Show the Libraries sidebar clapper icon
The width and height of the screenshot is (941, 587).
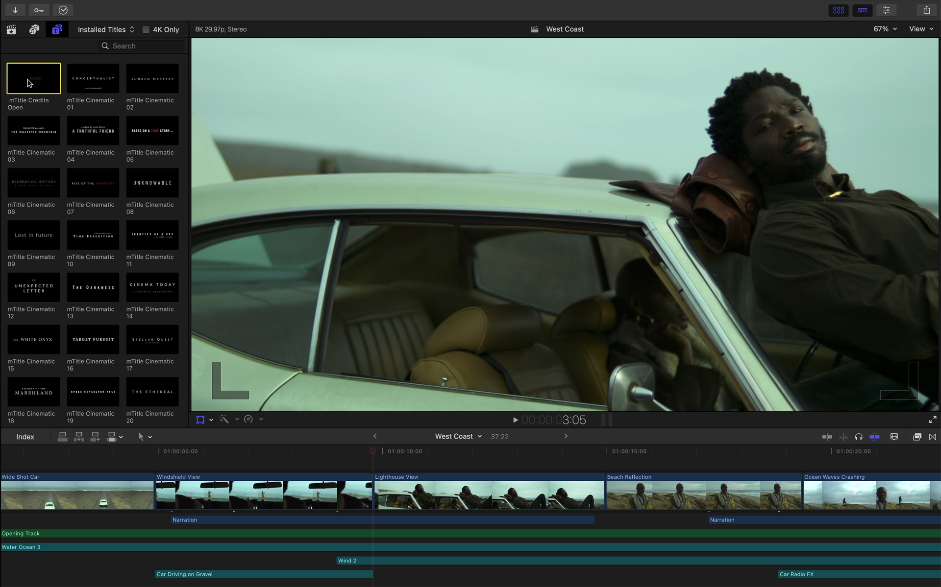click(x=11, y=29)
